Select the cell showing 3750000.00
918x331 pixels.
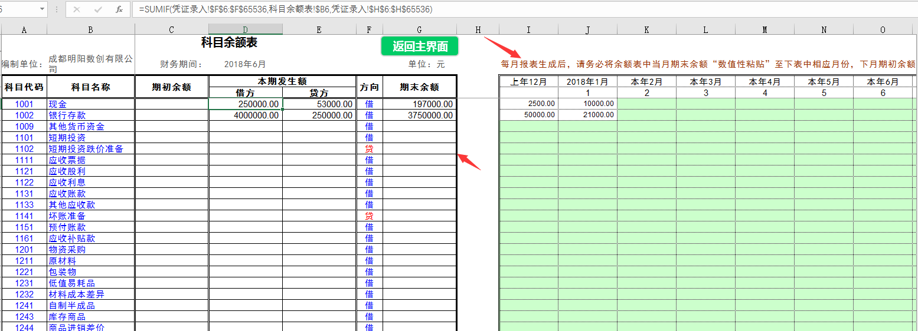[419, 115]
